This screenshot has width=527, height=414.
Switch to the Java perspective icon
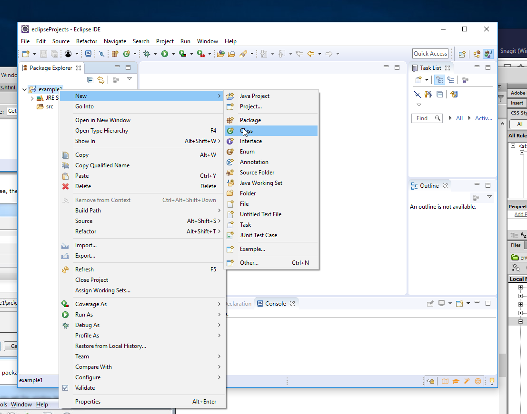[488, 54]
